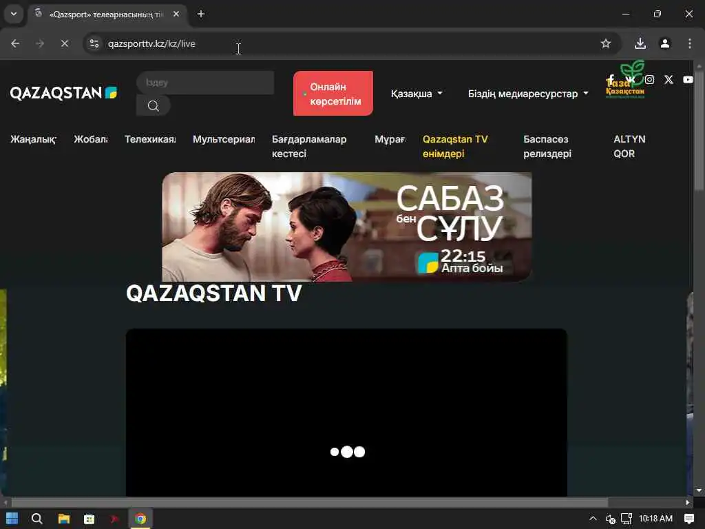Bookmark this page with star icon

pos(606,43)
